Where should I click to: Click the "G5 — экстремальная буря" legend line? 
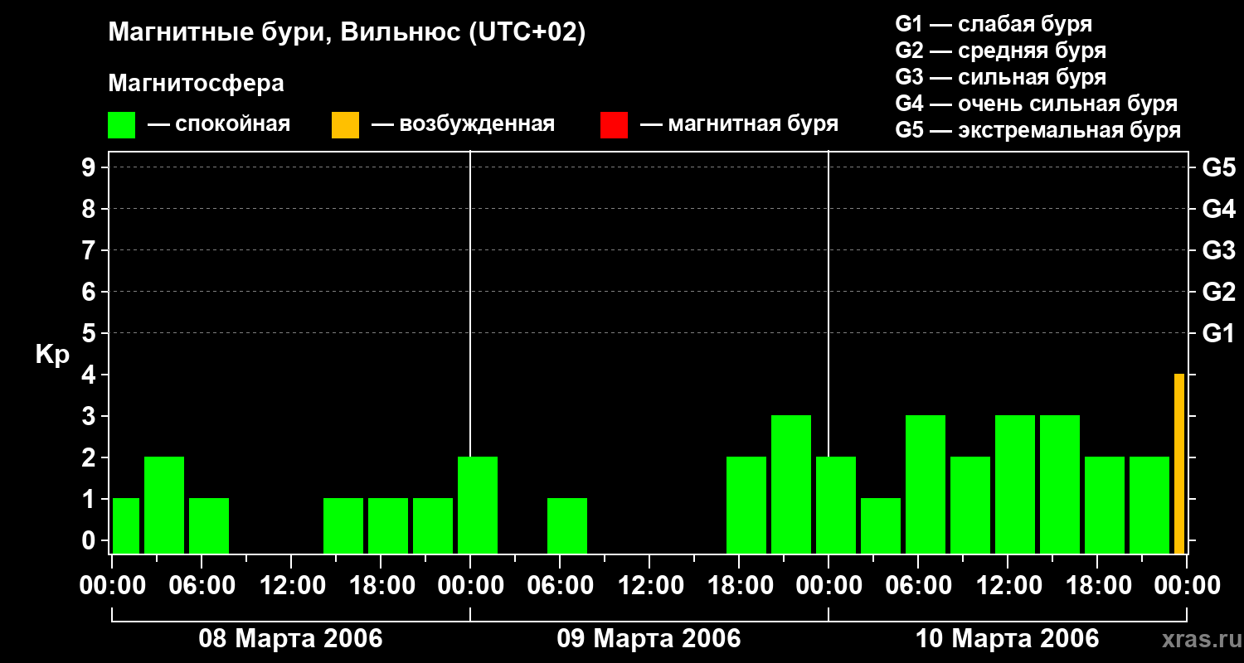click(x=1037, y=130)
